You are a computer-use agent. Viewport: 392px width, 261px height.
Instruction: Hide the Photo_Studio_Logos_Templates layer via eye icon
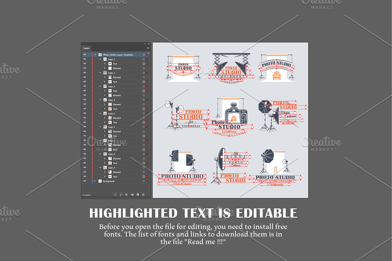click(85, 55)
